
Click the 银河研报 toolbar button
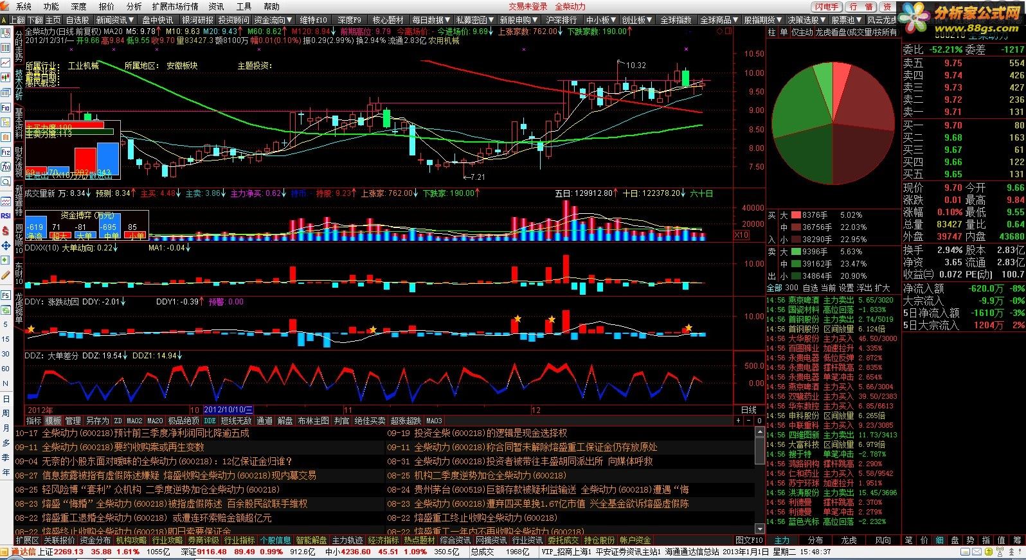tap(197, 21)
